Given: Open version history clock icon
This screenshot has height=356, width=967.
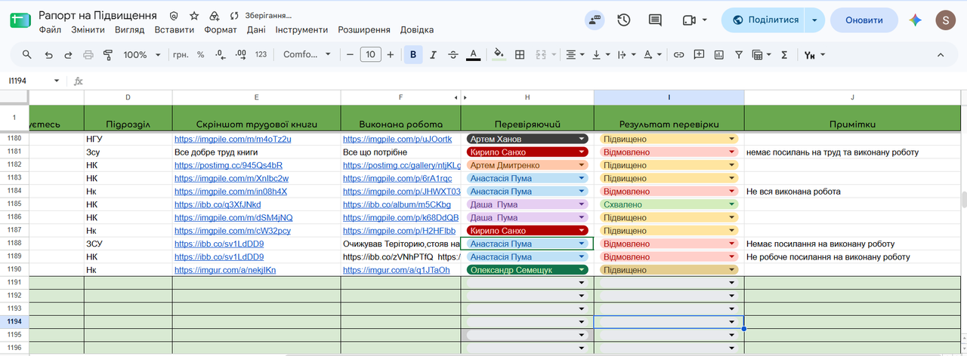Looking at the screenshot, I should [x=624, y=20].
